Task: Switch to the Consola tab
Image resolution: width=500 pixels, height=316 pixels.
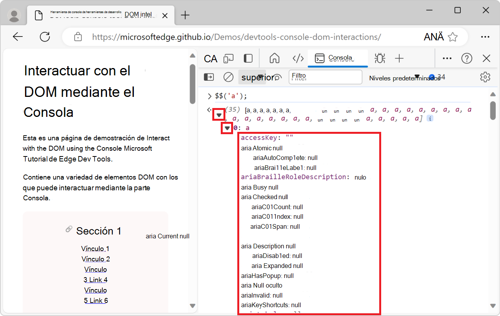Action: point(338,58)
